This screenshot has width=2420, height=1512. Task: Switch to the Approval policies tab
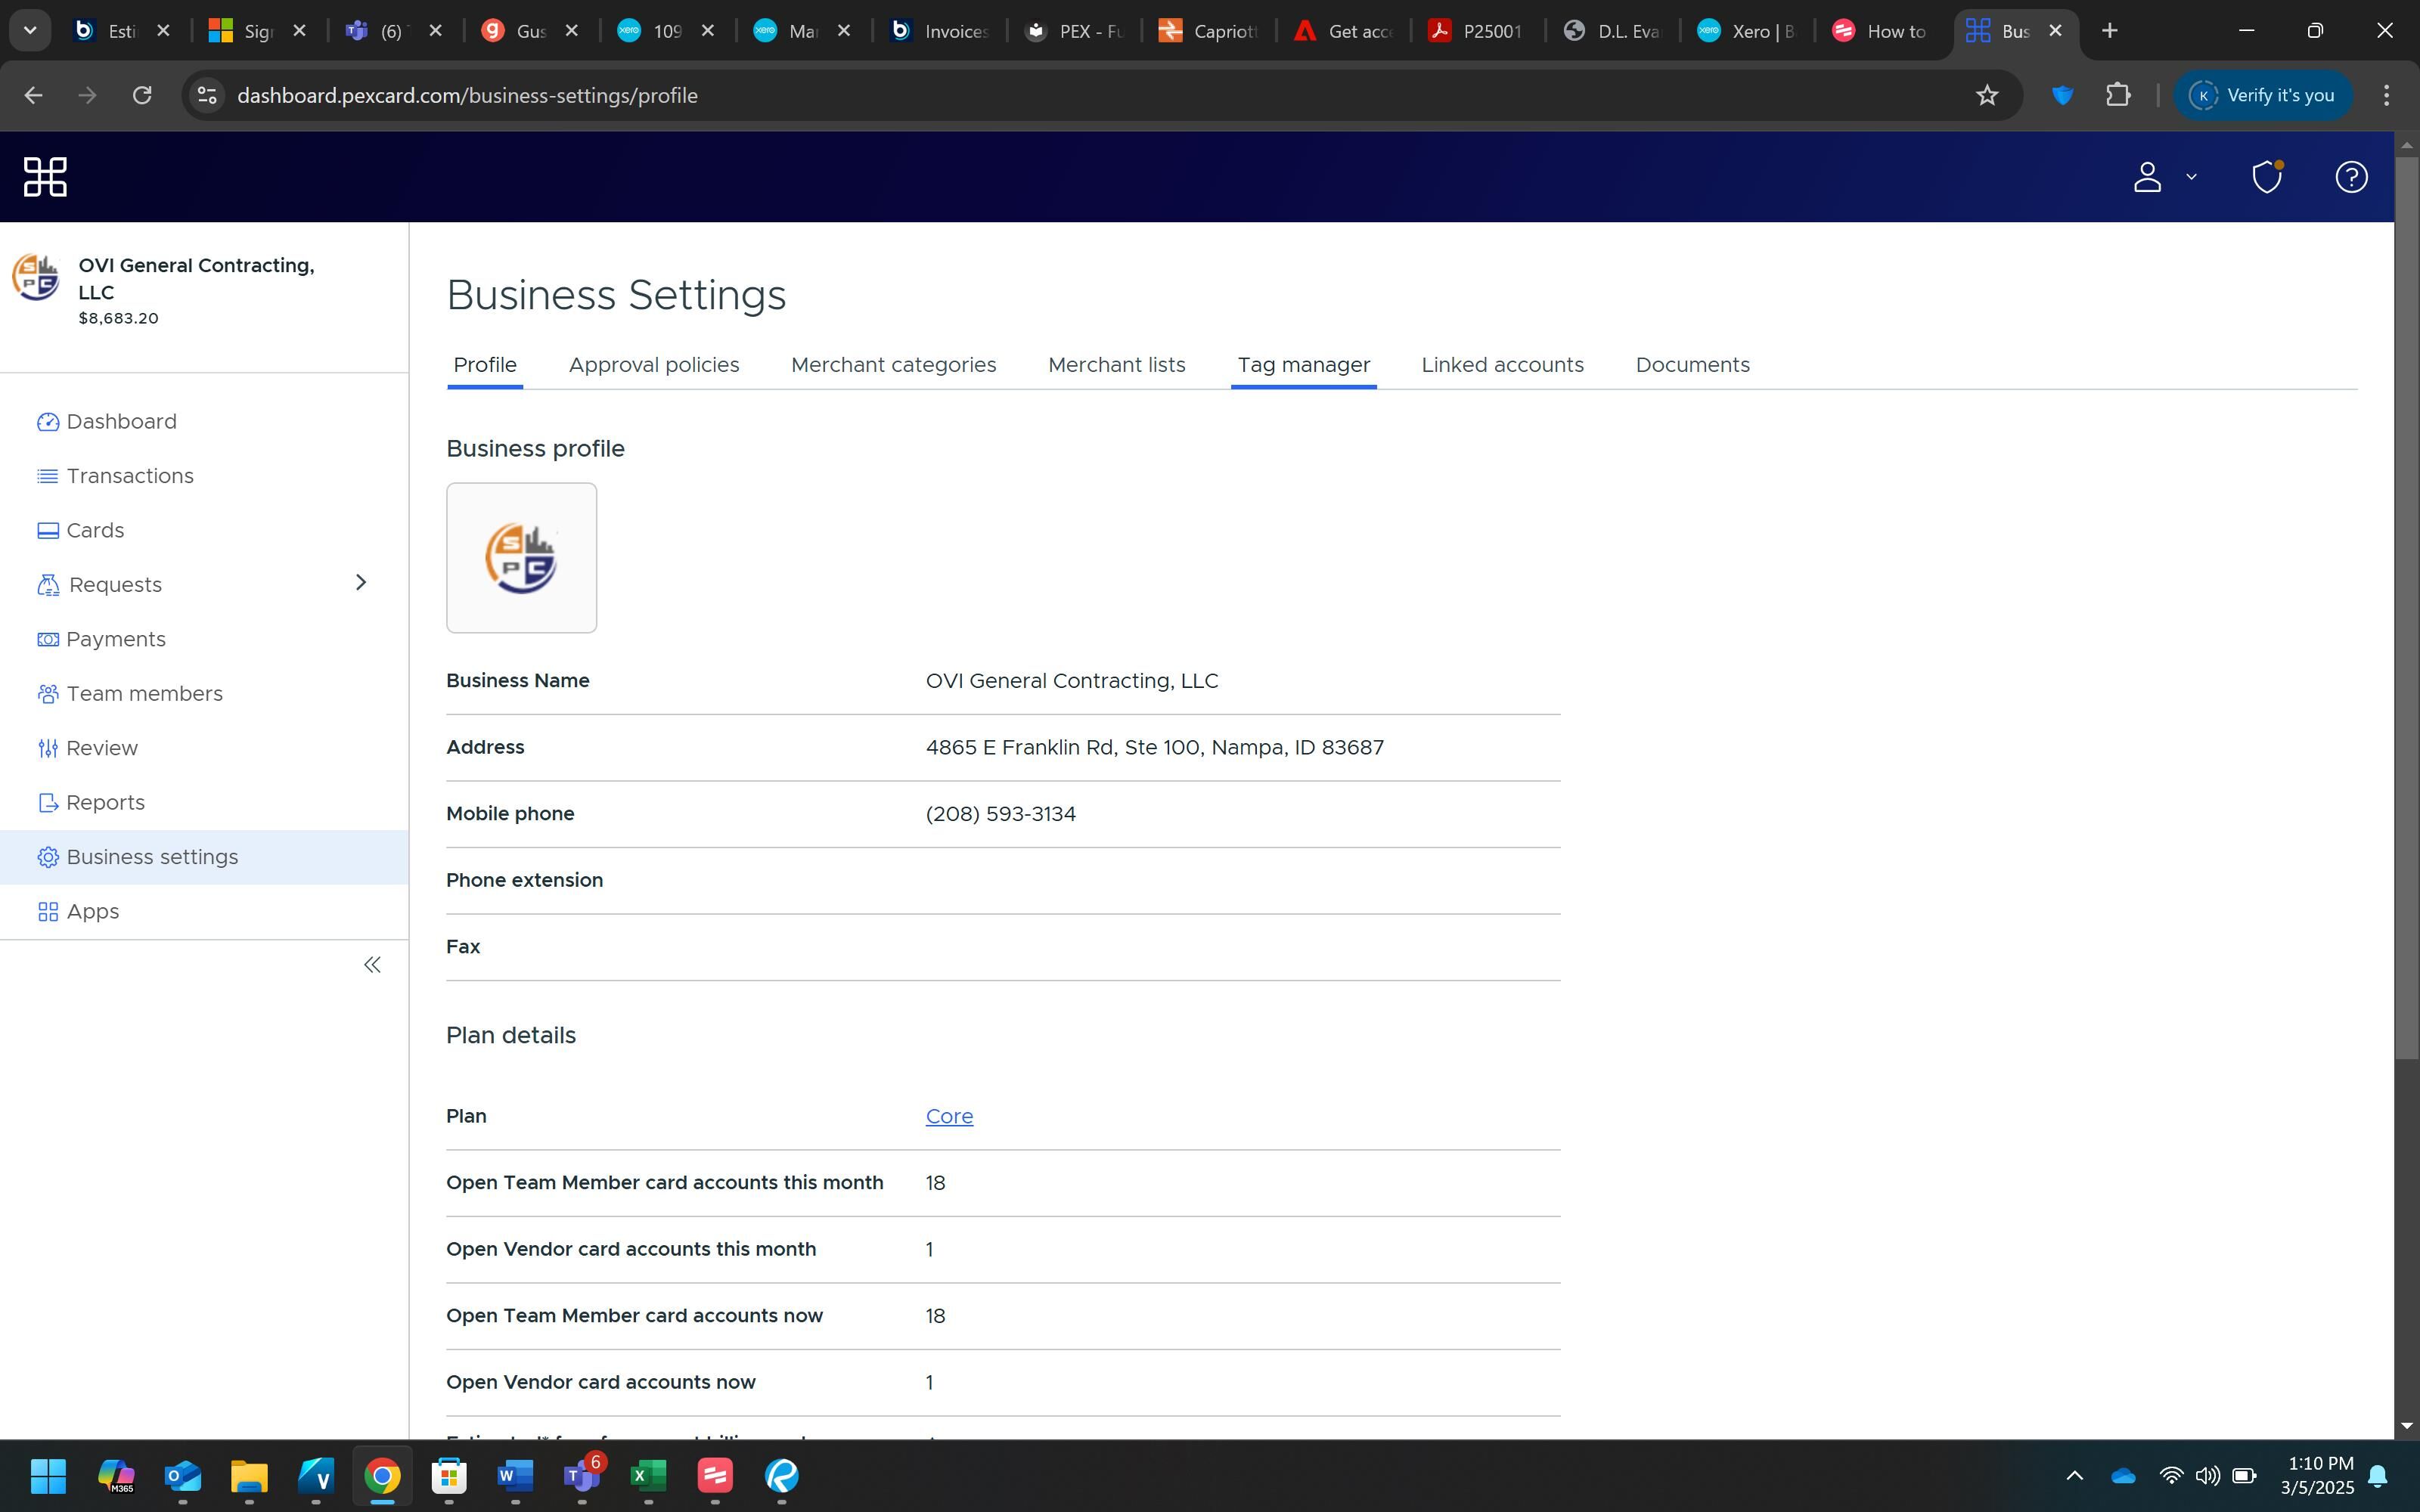click(653, 365)
